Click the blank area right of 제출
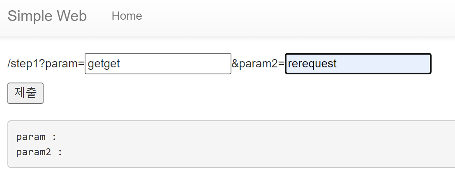This screenshot has width=455, height=177. (x=232, y=93)
